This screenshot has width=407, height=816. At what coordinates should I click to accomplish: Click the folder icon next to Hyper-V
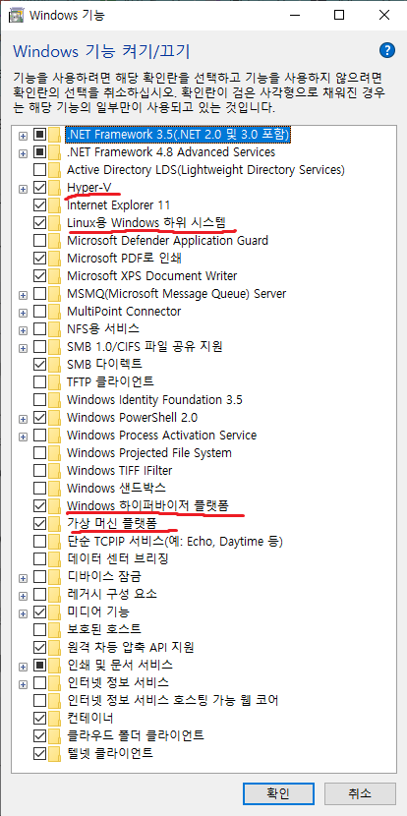pyautogui.click(x=55, y=188)
